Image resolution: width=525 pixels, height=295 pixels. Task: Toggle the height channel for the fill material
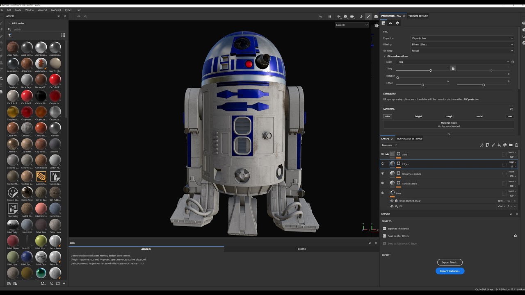coord(418,116)
